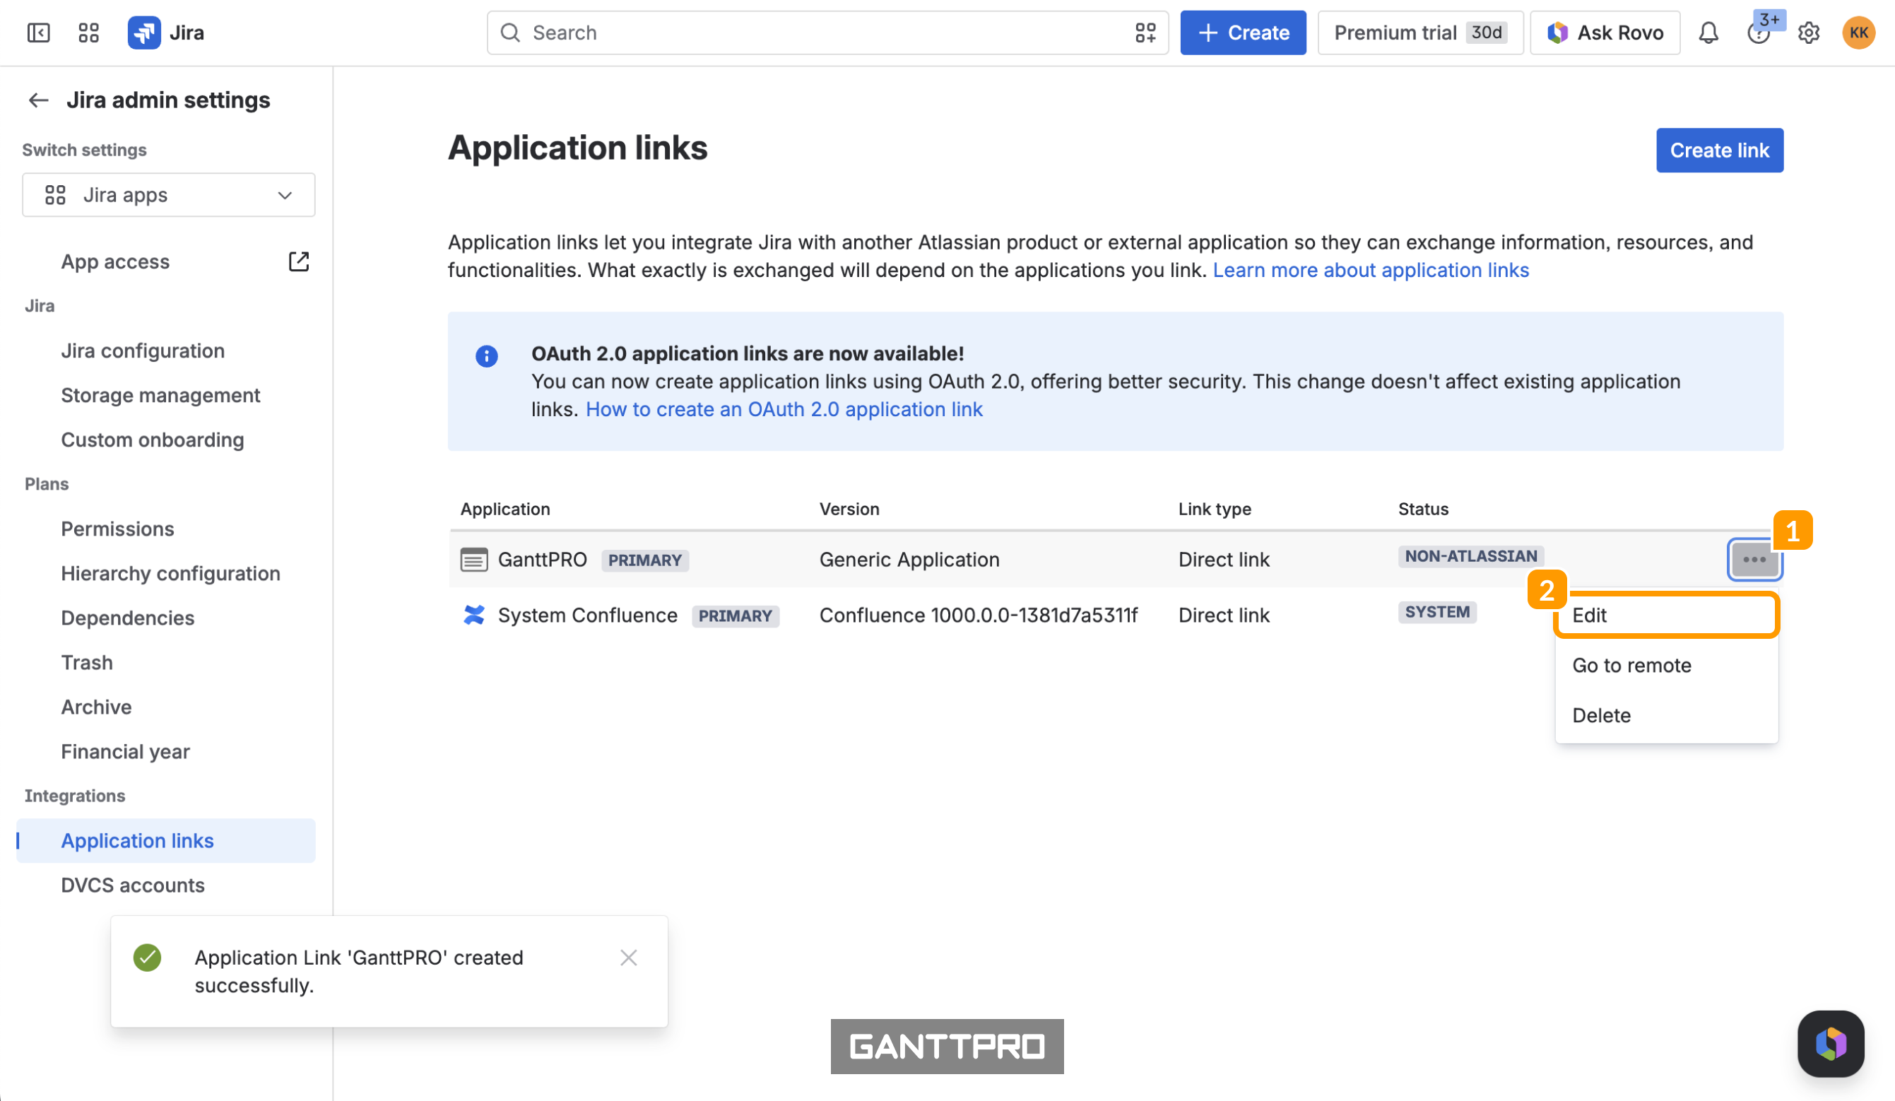Open the app switcher grid icon
The height and width of the screenshot is (1101, 1895).
[89, 33]
